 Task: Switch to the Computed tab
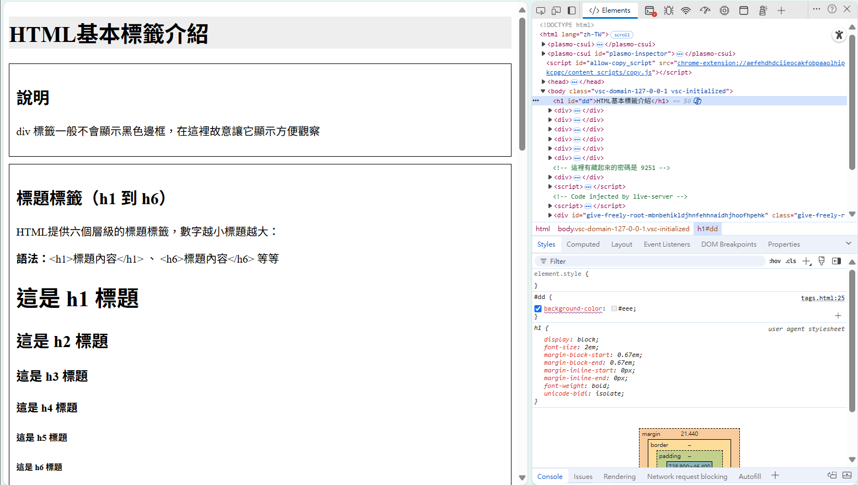coord(583,244)
